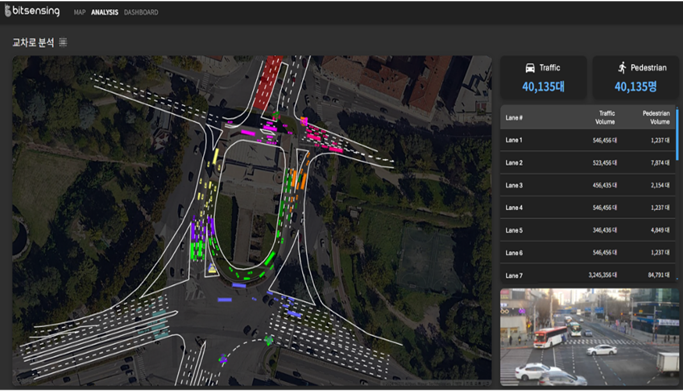Switch to the ANALYSIS tab

pyautogui.click(x=104, y=12)
